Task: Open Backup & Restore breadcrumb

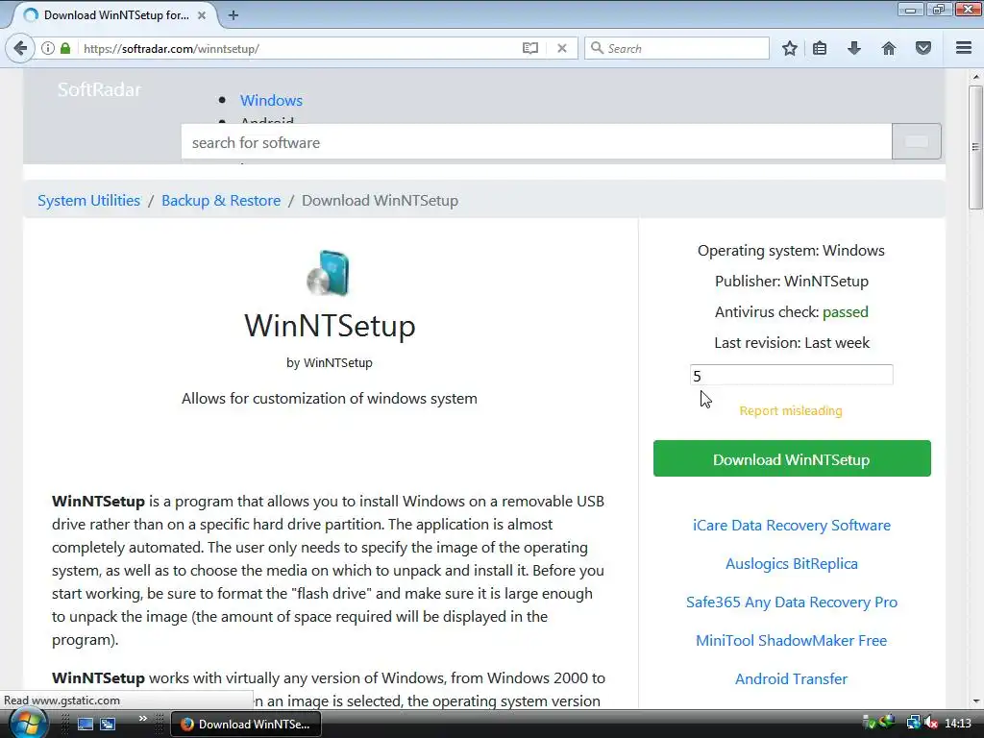Action: [221, 200]
